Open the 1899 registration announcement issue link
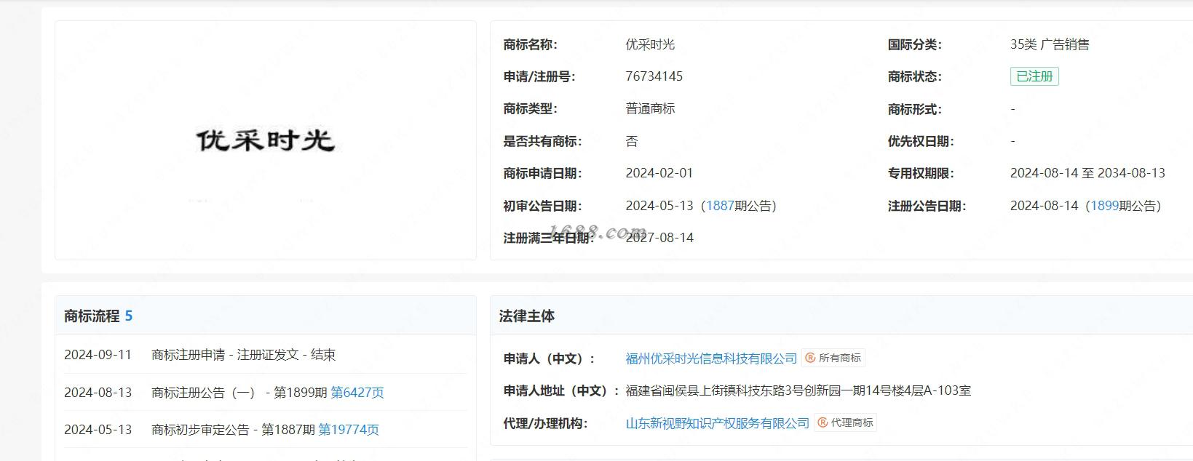This screenshot has width=1193, height=461. (1104, 206)
